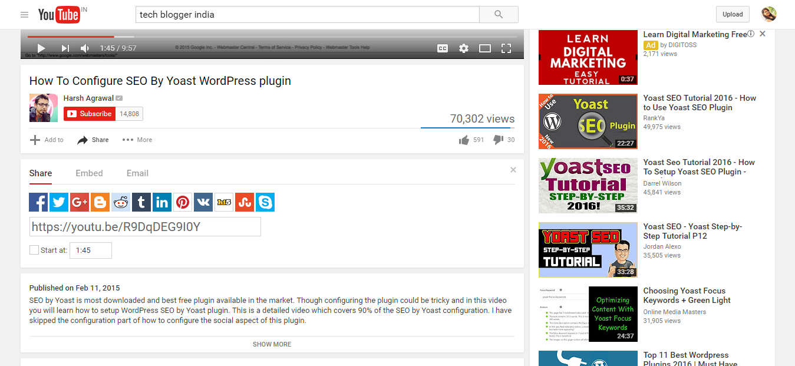
Task: Enter fullscreen mode
Action: click(x=506, y=48)
